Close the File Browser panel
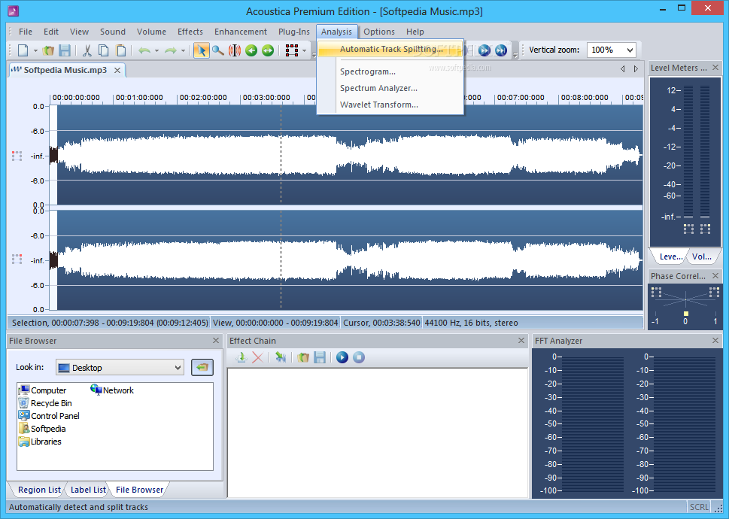Viewport: 729px width, 519px height. pos(216,341)
